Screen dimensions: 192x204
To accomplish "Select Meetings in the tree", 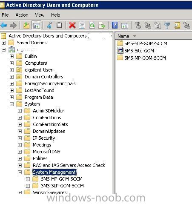I will pyautogui.click(x=42, y=145).
